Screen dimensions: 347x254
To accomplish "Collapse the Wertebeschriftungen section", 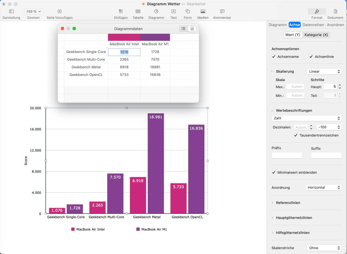I will [x=272, y=110].
